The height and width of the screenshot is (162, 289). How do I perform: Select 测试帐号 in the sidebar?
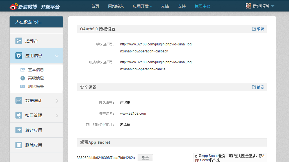click(x=36, y=87)
